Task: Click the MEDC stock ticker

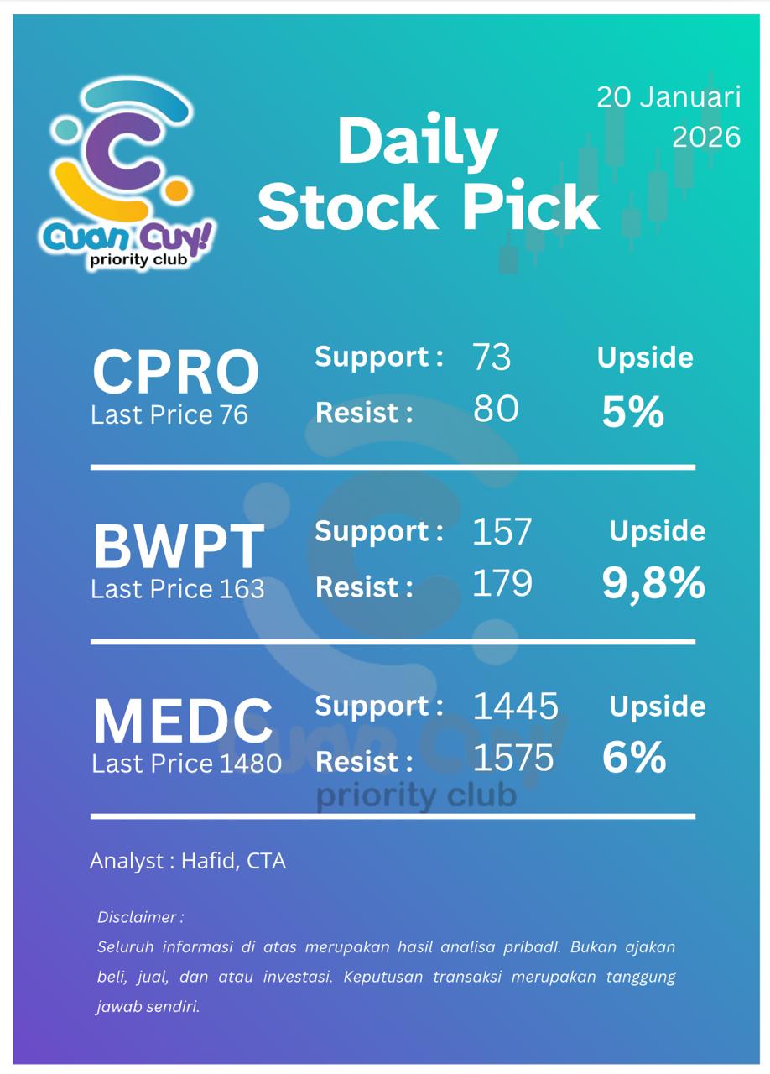Action: click(x=183, y=722)
